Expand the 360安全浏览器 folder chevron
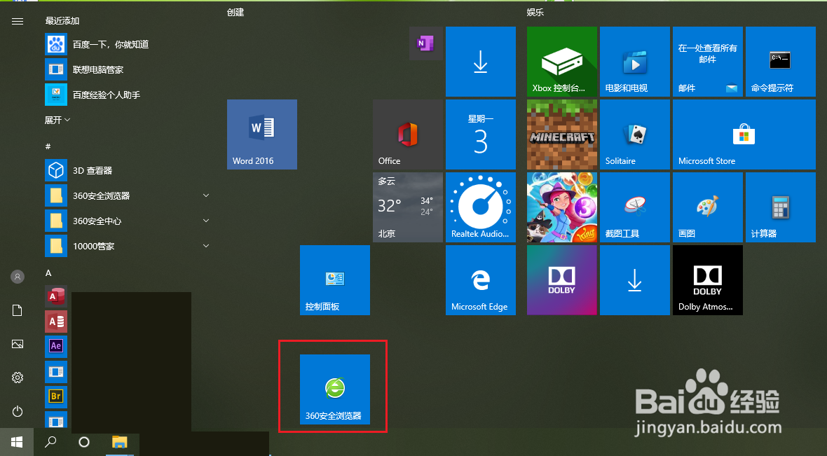Viewport: 827px width, 456px height. pos(205,195)
